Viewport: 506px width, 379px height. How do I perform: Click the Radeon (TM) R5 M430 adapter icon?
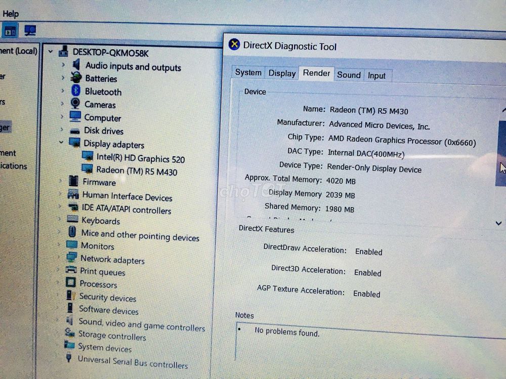tap(87, 169)
